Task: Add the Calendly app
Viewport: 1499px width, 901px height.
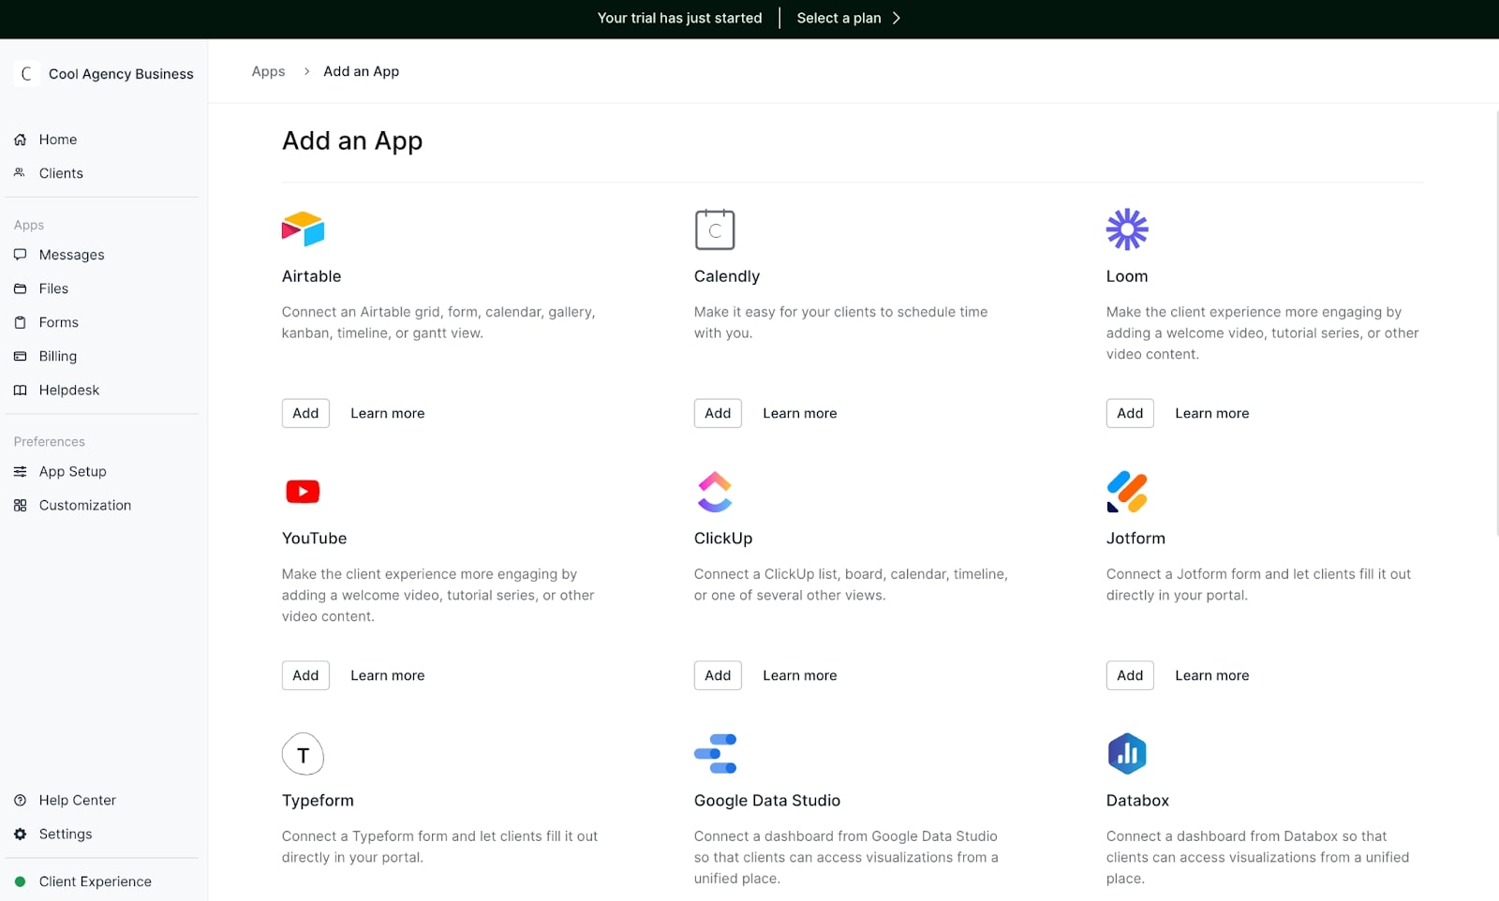Action: pyautogui.click(x=718, y=413)
